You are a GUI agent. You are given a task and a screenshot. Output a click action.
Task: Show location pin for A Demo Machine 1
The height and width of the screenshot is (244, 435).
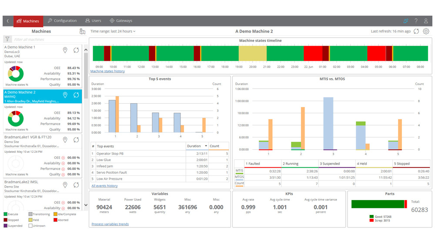[65, 50]
